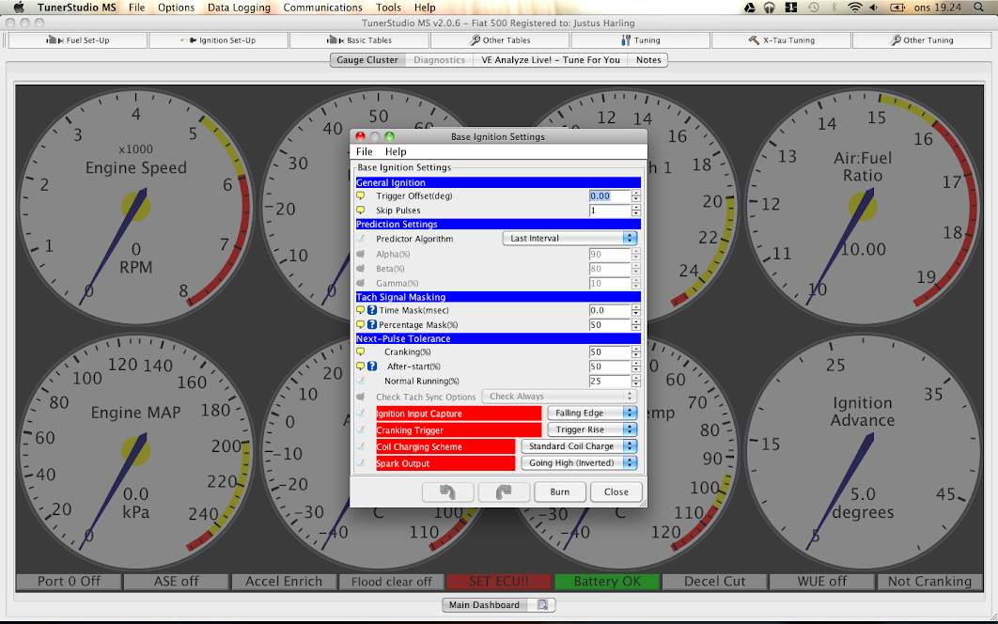The width and height of the screenshot is (998, 624).
Task: Open the Other Tuning toolbar menu
Action: pos(922,40)
